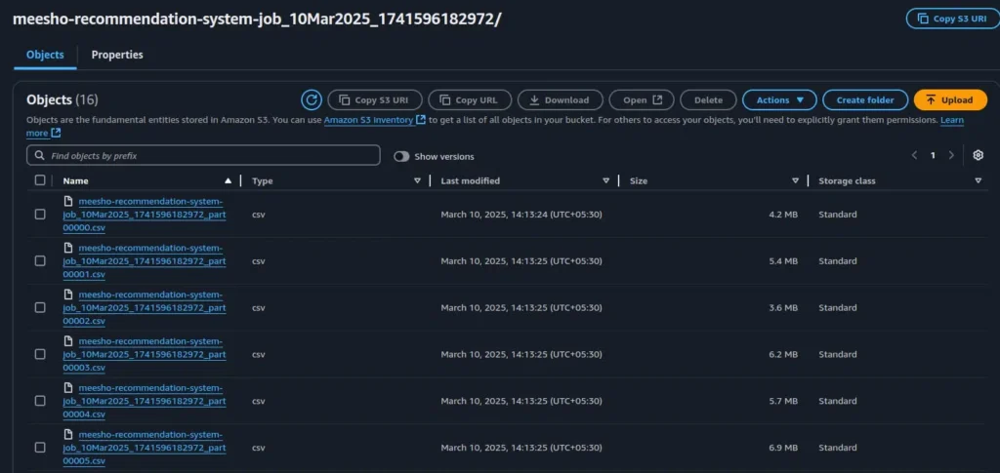Click file icon of part 00003.csv

tap(68, 340)
